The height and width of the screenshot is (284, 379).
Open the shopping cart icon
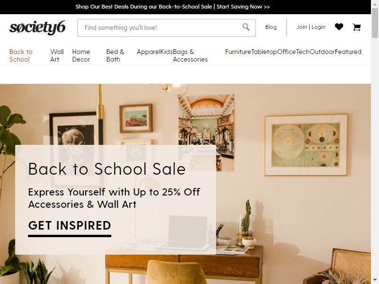click(x=357, y=27)
